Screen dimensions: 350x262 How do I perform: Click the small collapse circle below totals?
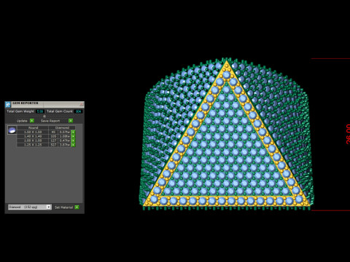(44, 116)
